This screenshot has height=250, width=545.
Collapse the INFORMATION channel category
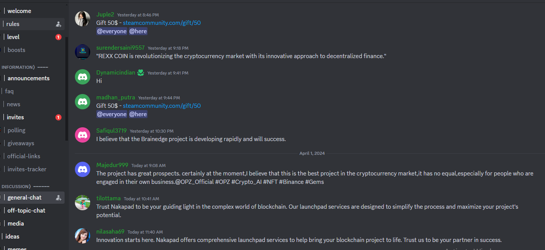tap(25, 67)
